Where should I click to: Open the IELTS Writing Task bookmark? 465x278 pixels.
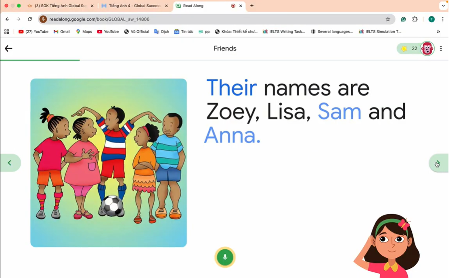coord(284,32)
